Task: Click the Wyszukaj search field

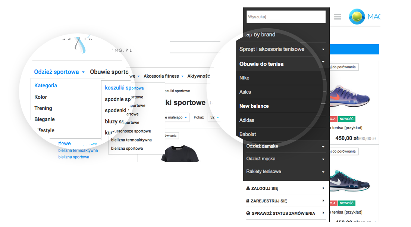Action: pyautogui.click(x=286, y=17)
